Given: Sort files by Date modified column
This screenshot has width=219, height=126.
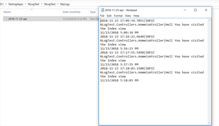Looking at the screenshot, I should click(x=71, y=12).
